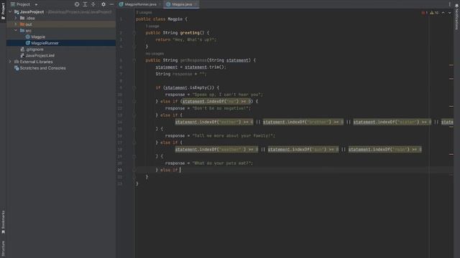The height and width of the screenshot is (258, 460).
Task: Click line number 1 in gutter
Action: pyautogui.click(x=121, y=19)
